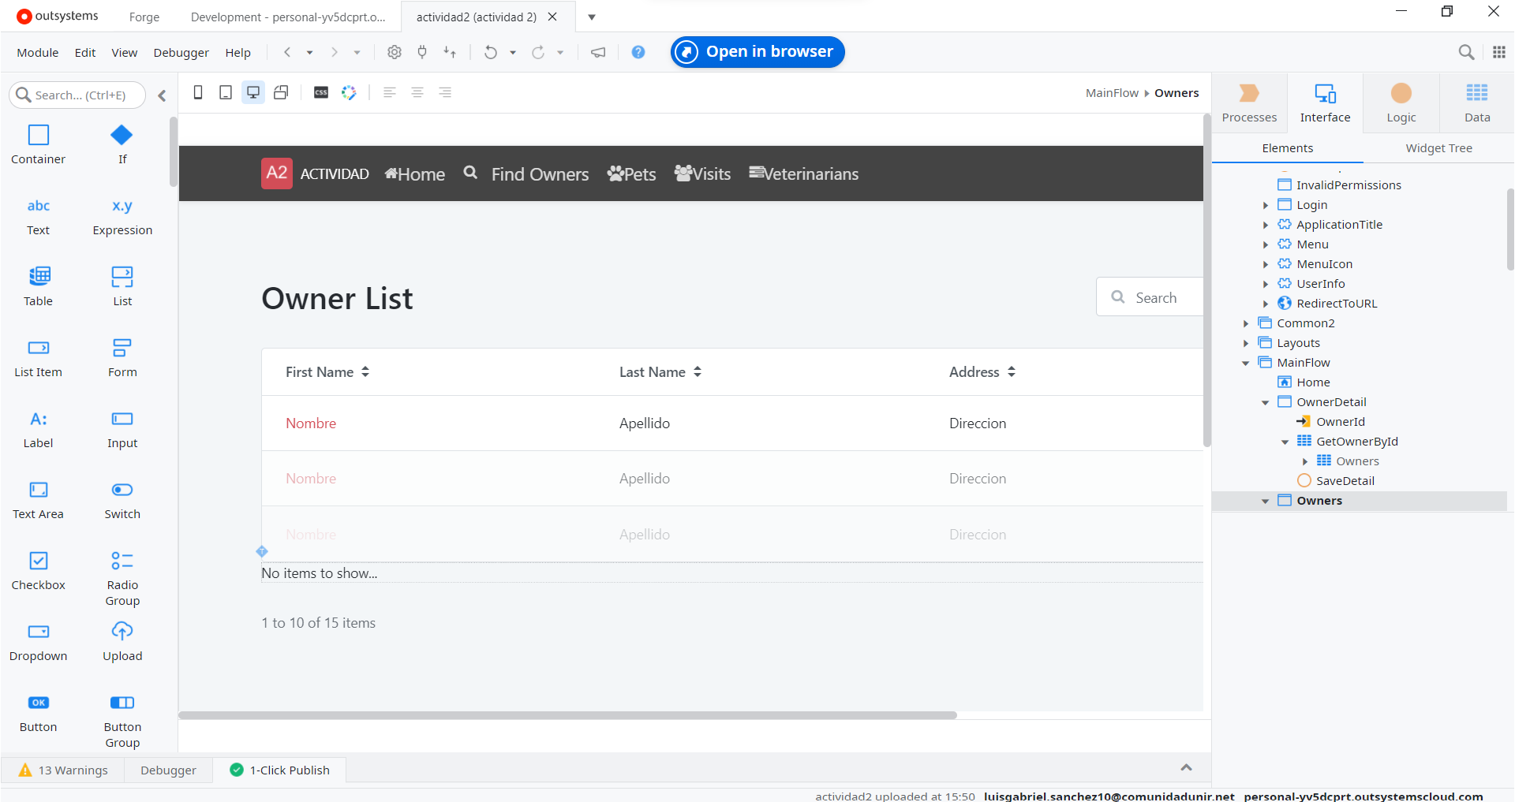Viewport: 1515px width, 802px height.
Task: Click the Manage Dependencies plug icon
Action: (x=422, y=52)
